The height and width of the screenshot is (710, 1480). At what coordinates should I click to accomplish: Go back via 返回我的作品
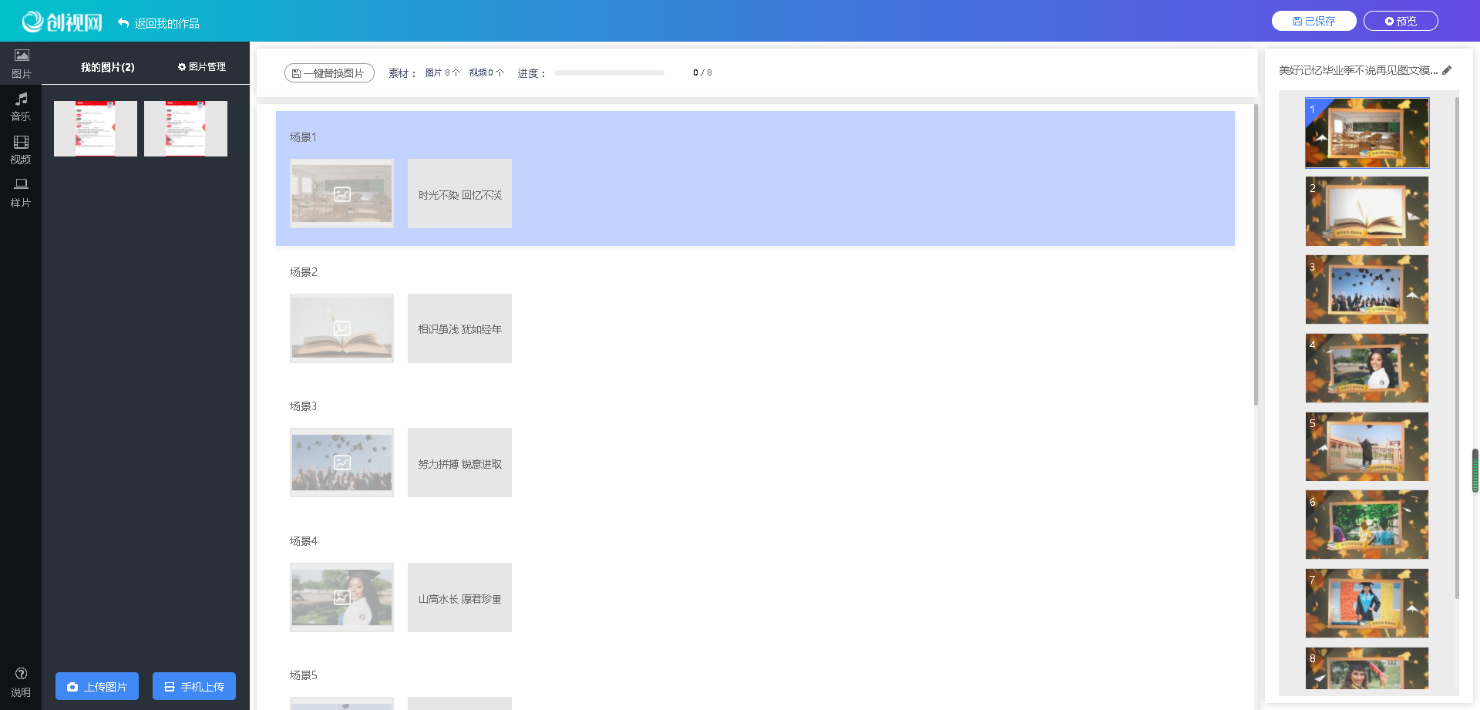[159, 23]
